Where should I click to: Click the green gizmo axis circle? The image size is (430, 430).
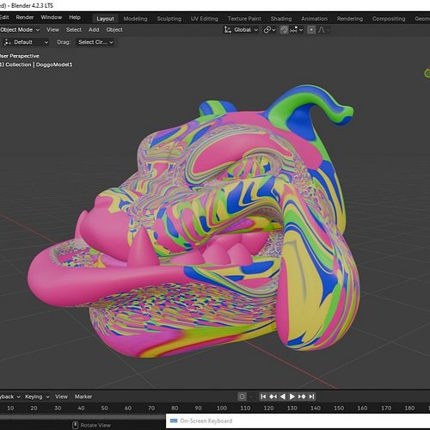[427, 73]
